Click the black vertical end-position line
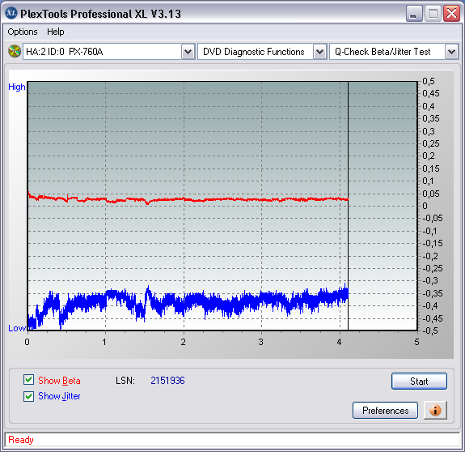The image size is (465, 452). click(348, 206)
